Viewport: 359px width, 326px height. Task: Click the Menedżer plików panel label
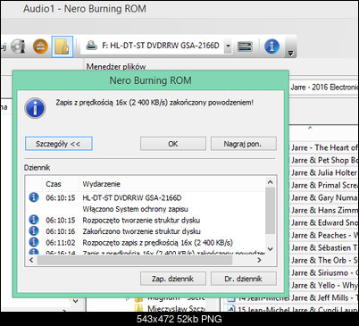click(x=116, y=66)
